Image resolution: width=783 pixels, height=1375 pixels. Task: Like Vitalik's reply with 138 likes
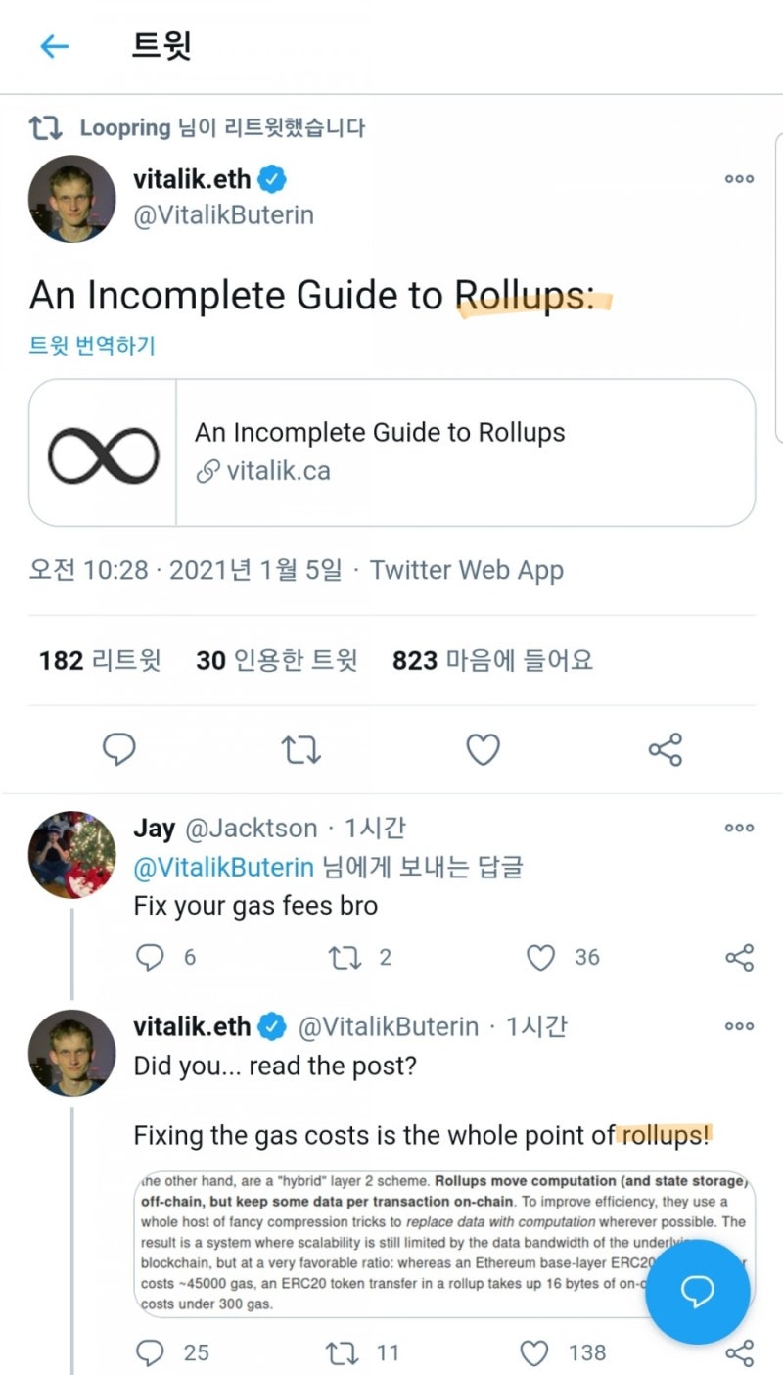click(x=534, y=1352)
